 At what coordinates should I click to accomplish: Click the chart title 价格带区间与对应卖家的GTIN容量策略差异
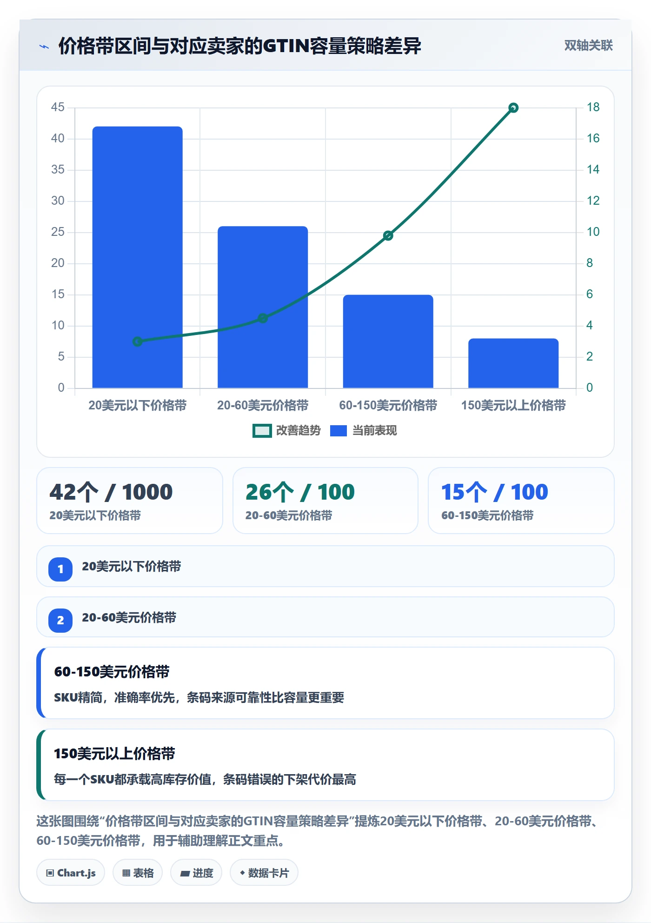(x=240, y=46)
